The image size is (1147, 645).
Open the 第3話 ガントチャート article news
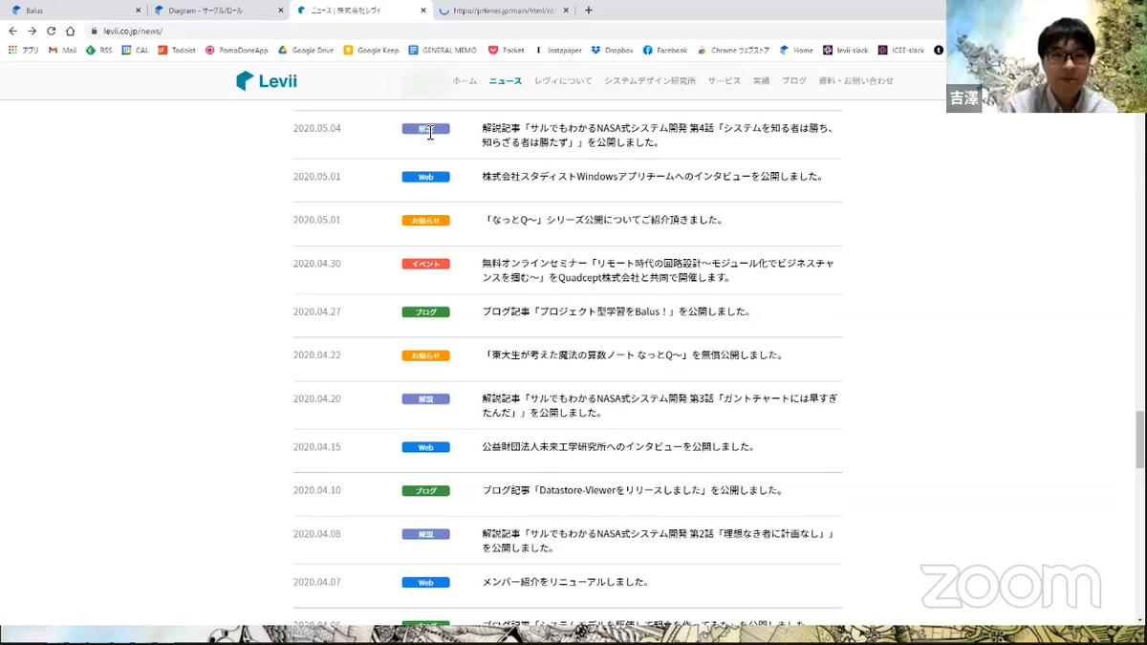[x=660, y=405]
